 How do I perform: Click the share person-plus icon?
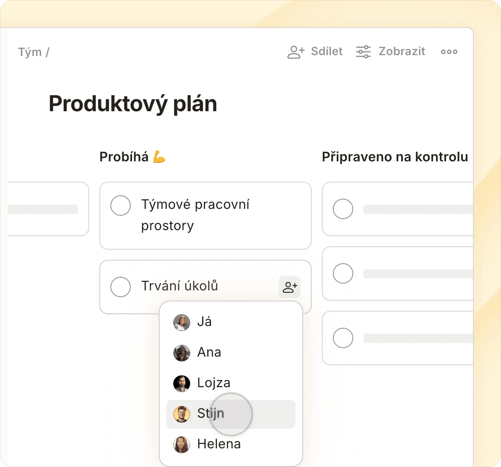[296, 52]
